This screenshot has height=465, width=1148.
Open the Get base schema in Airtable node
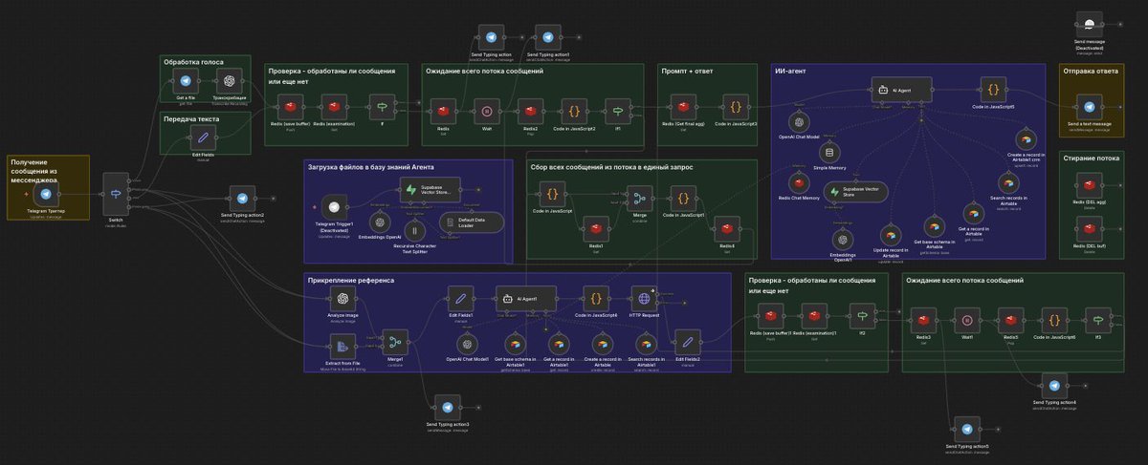point(937,226)
